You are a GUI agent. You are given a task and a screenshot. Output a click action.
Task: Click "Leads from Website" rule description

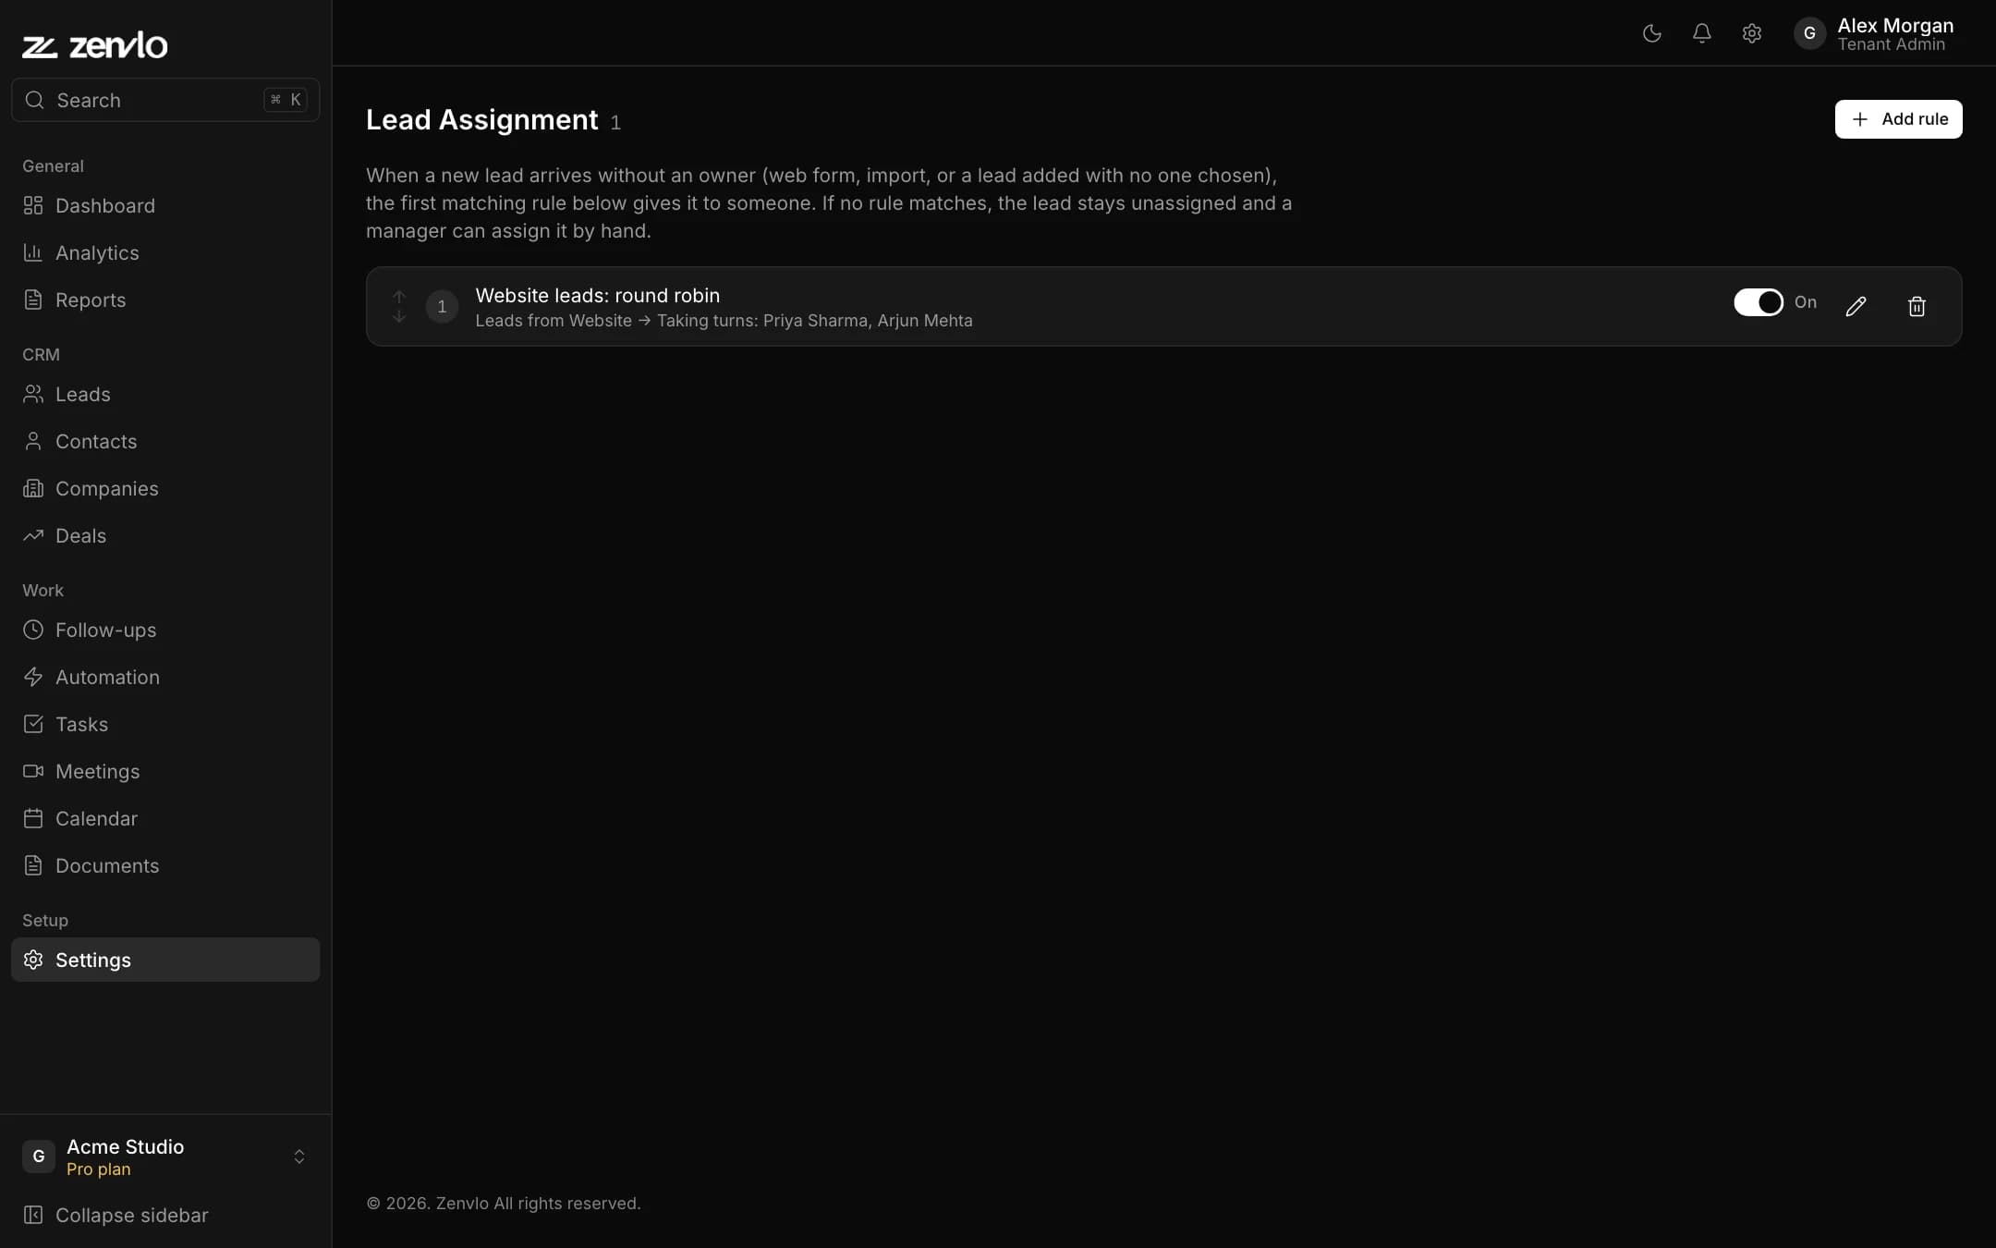click(554, 321)
